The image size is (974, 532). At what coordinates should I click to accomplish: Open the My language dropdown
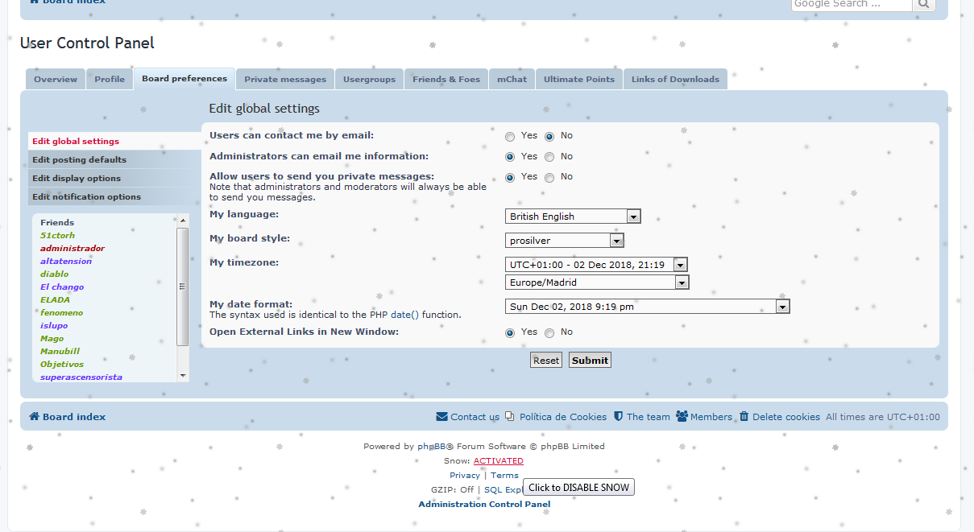(633, 217)
